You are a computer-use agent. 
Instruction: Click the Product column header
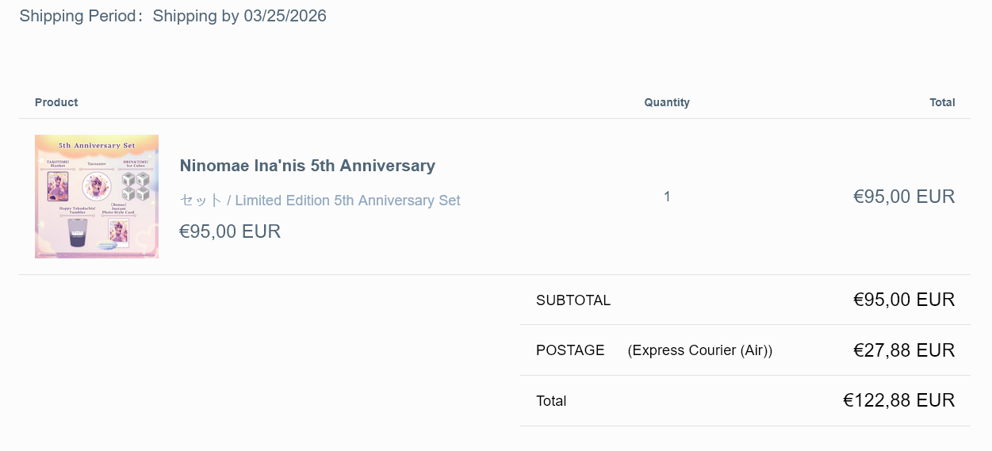(x=56, y=102)
